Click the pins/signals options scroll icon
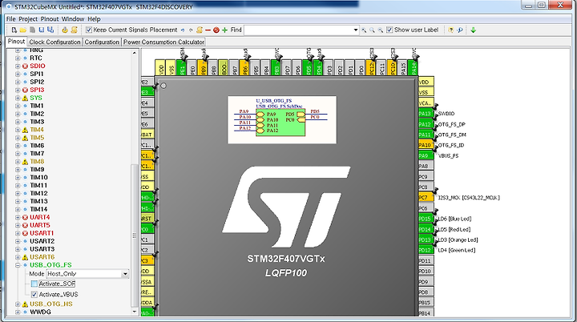Screen dimensions: 577x322 pos(200,30)
